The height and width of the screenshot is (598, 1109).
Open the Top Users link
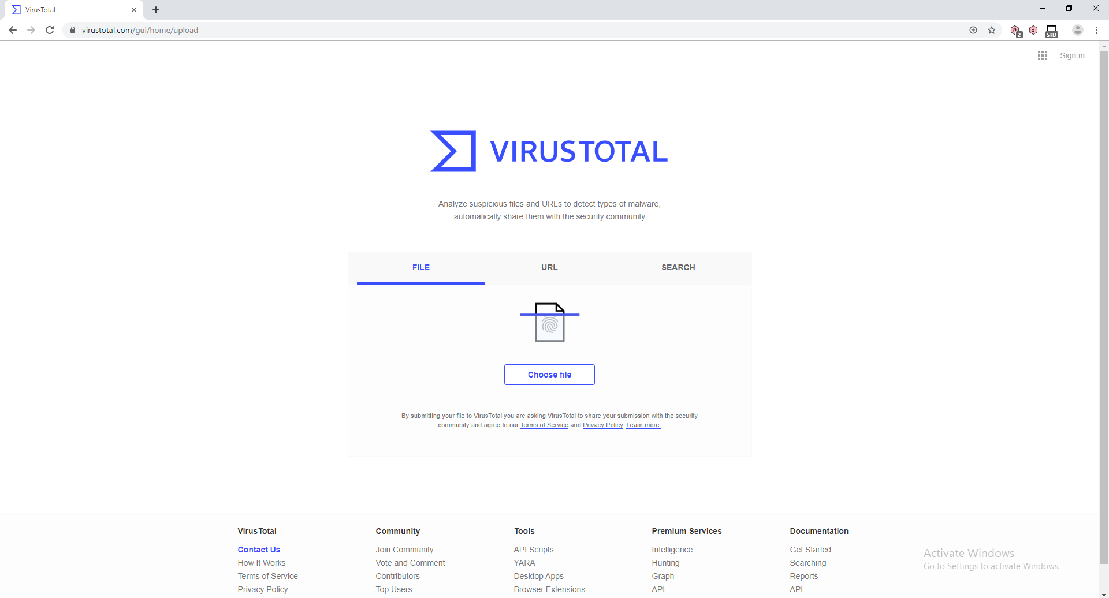[394, 589]
